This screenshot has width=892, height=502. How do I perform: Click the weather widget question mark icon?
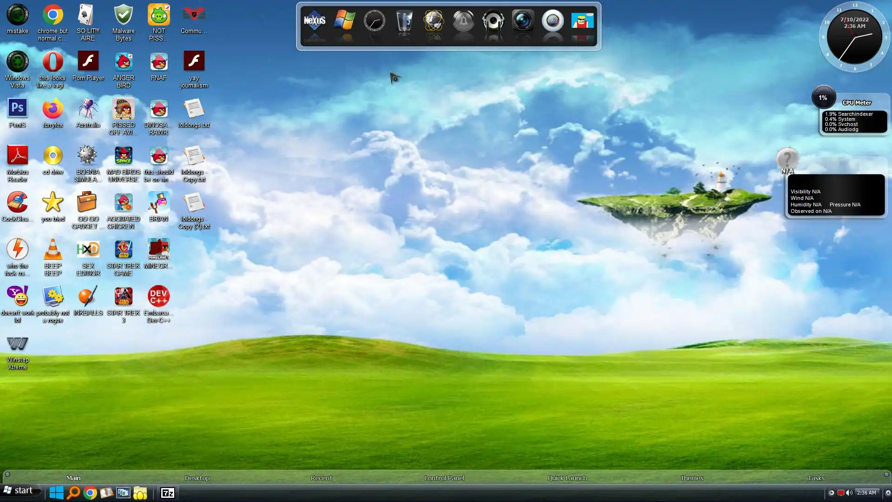[x=787, y=159]
